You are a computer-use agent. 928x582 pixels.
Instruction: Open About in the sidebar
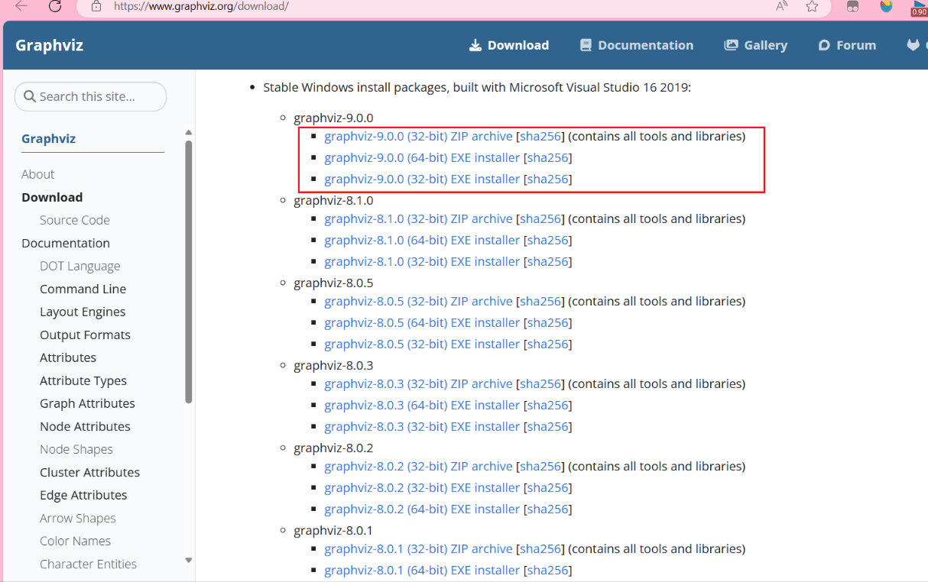tap(37, 174)
